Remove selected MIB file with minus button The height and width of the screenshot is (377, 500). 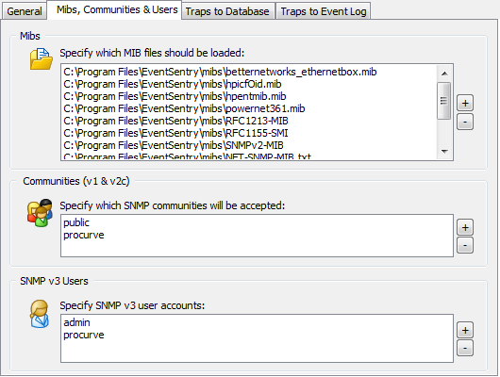coord(465,122)
